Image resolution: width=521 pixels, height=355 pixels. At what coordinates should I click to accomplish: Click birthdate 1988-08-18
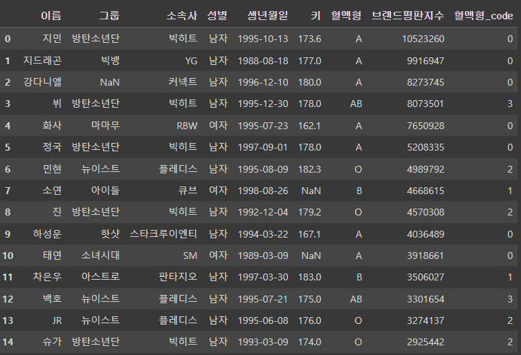click(263, 61)
